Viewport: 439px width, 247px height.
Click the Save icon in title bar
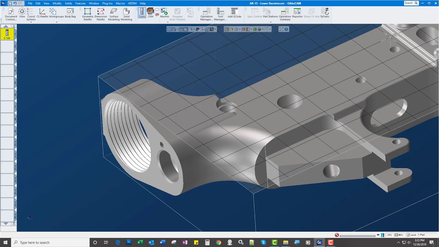(x=10, y=3)
